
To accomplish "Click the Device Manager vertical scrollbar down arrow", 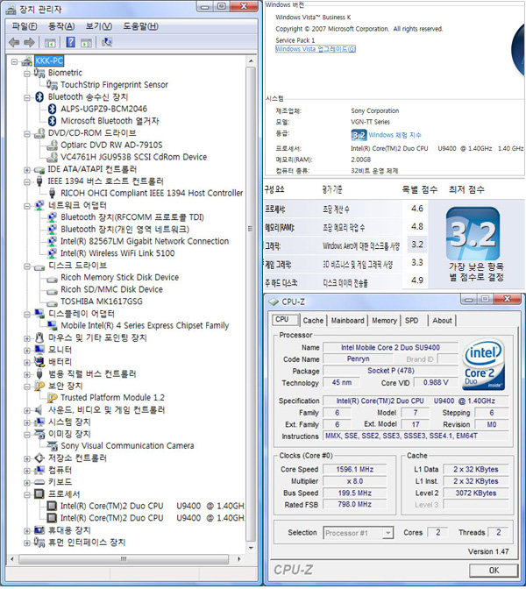I will (251, 548).
